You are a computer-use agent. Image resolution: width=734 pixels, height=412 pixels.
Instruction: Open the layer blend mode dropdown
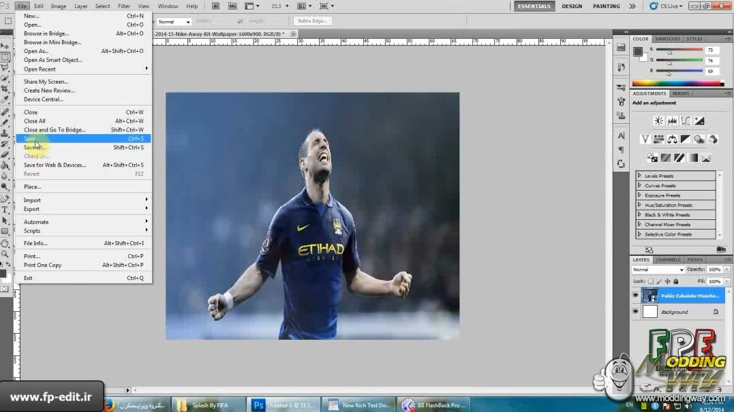pos(658,270)
